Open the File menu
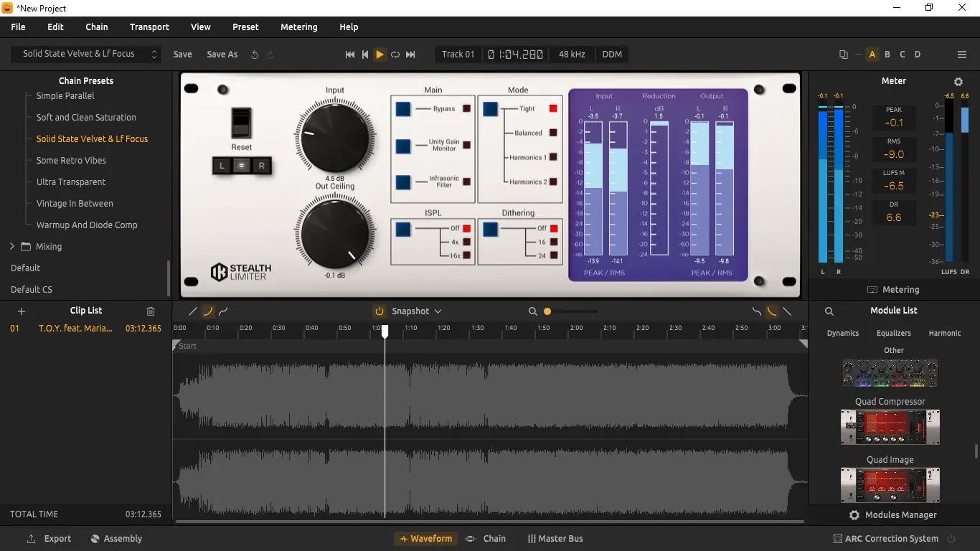 pos(18,27)
